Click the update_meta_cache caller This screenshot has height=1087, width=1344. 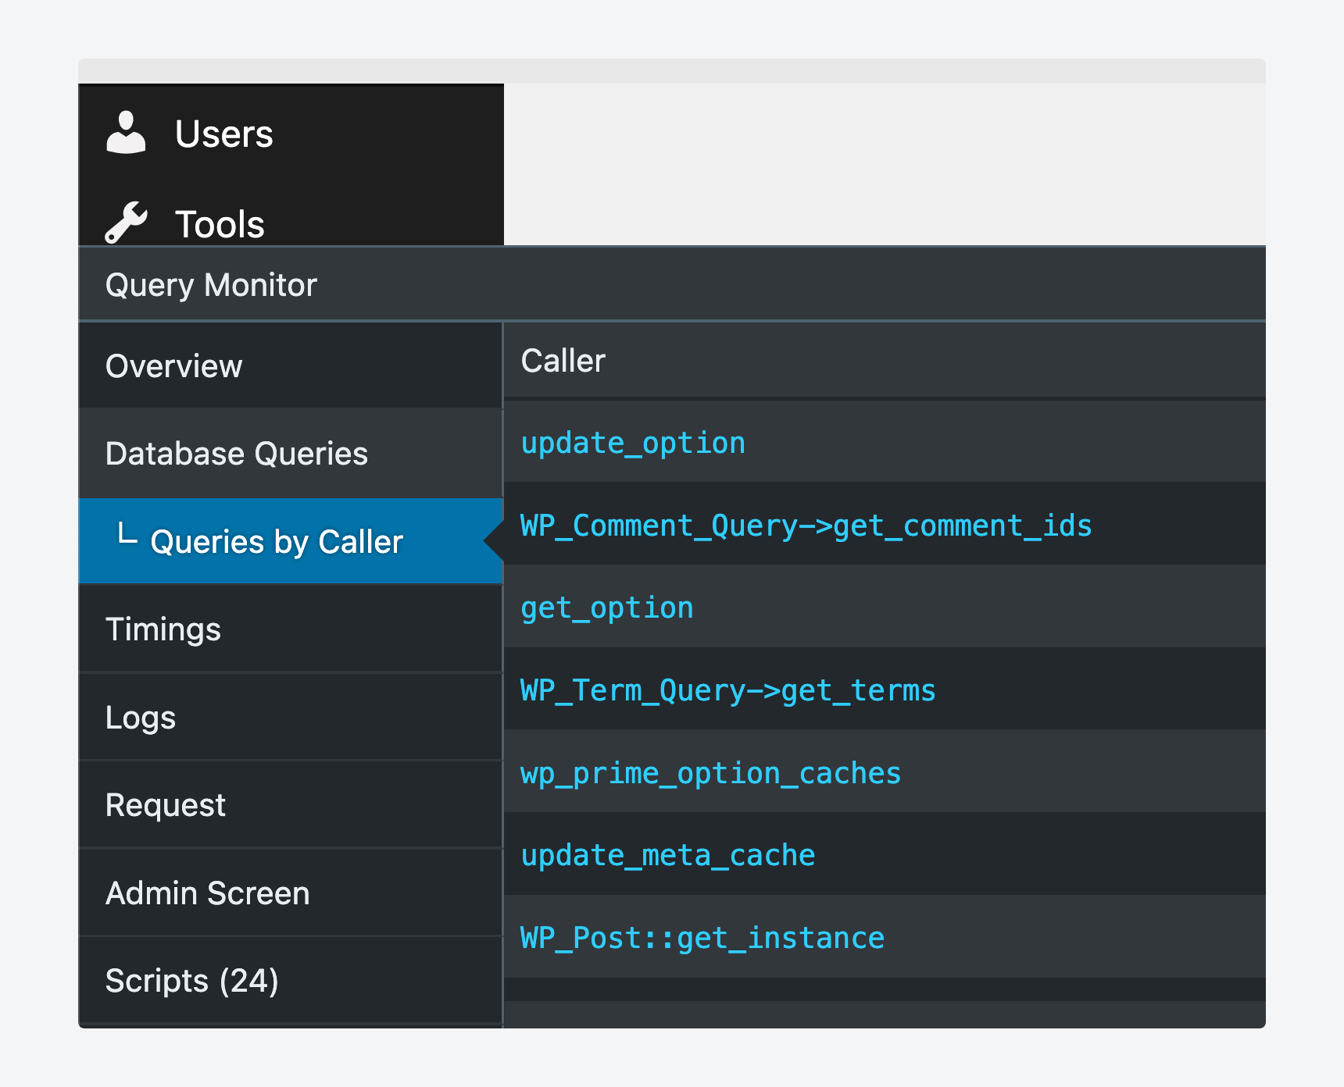(667, 855)
